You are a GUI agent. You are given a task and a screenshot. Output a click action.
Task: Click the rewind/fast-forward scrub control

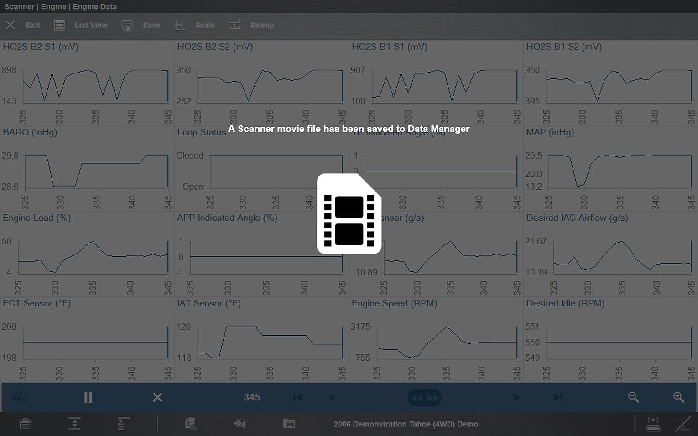point(424,398)
